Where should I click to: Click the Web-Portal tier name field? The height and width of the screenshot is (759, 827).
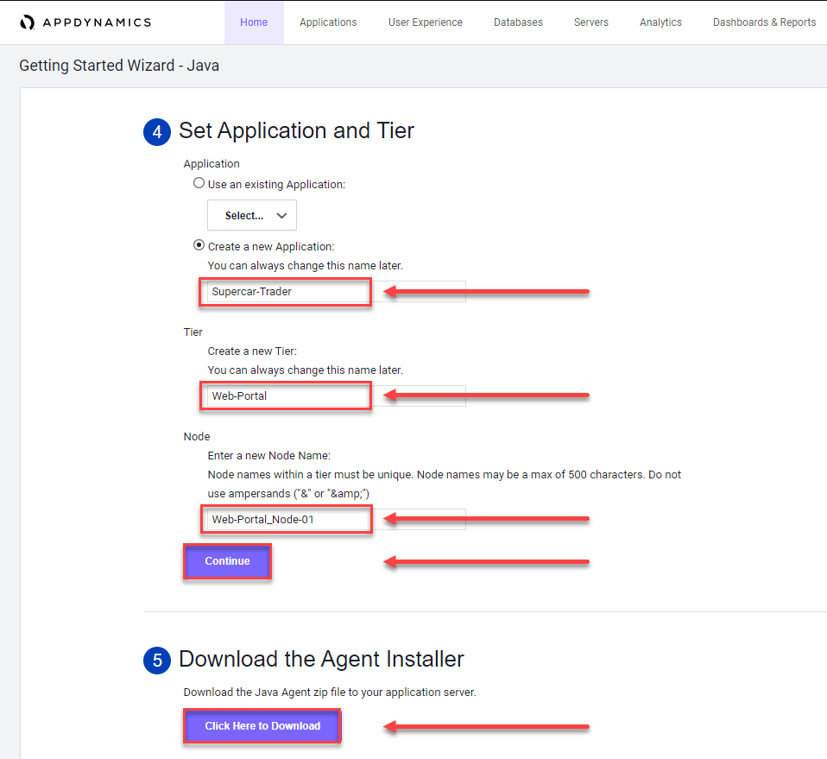(x=337, y=396)
